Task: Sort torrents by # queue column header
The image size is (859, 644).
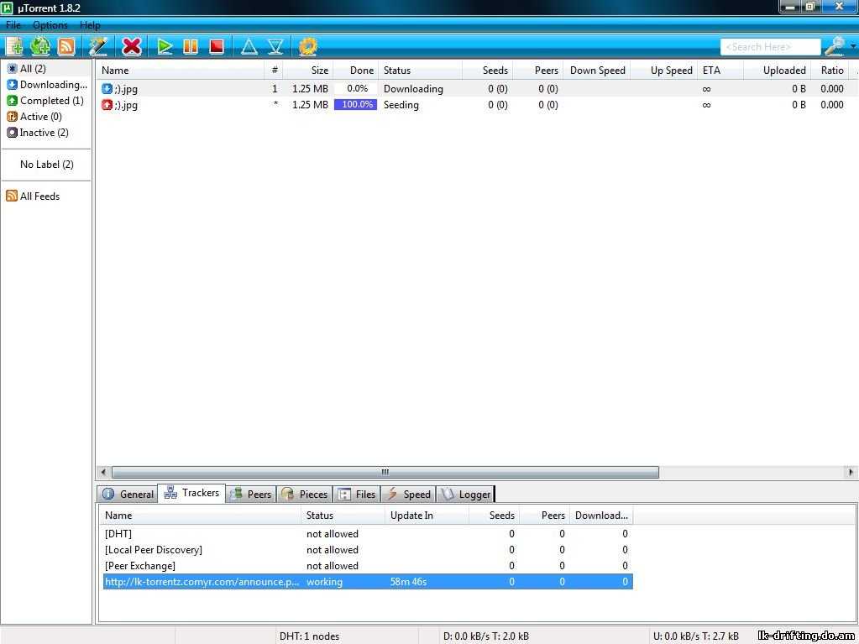Action: tap(275, 70)
